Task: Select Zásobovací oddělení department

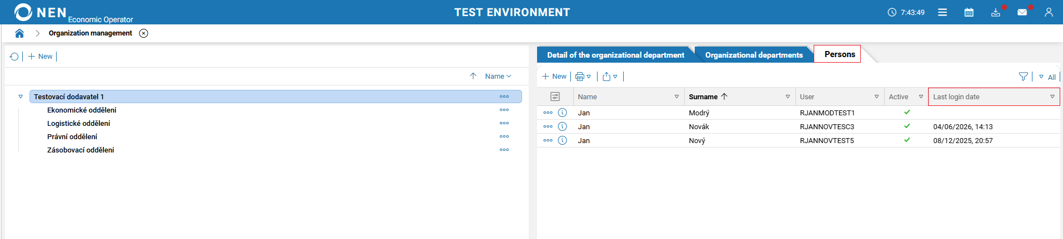Action: point(81,150)
